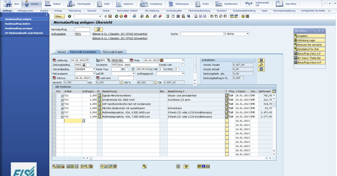
Task: Click the header area scroll down arrow
Action: 195,84
